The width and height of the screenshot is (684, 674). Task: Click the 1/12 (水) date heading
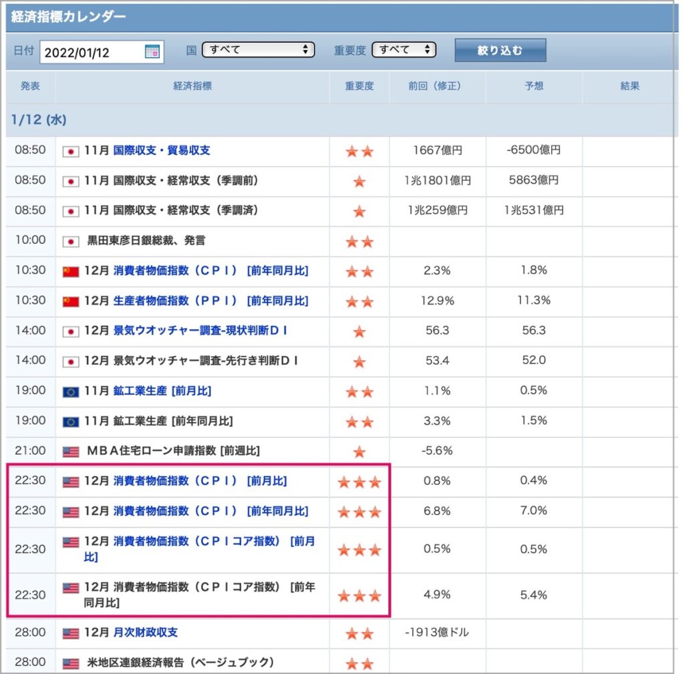coord(39,120)
